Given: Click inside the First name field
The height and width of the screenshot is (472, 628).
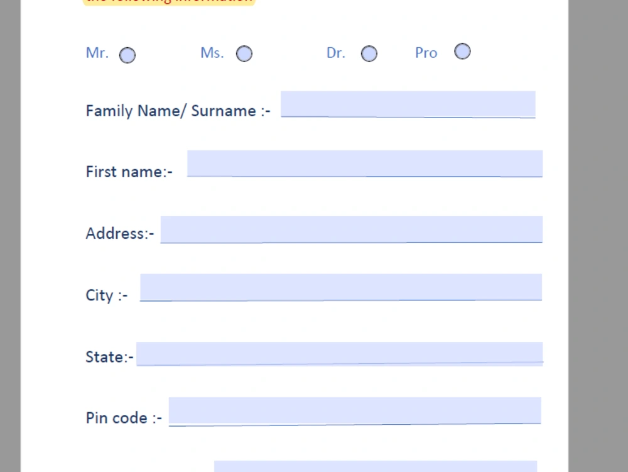Looking at the screenshot, I should tap(364, 163).
